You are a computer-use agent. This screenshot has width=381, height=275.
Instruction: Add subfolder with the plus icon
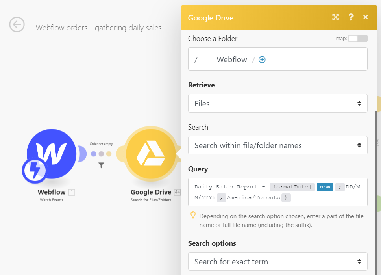[x=262, y=59]
